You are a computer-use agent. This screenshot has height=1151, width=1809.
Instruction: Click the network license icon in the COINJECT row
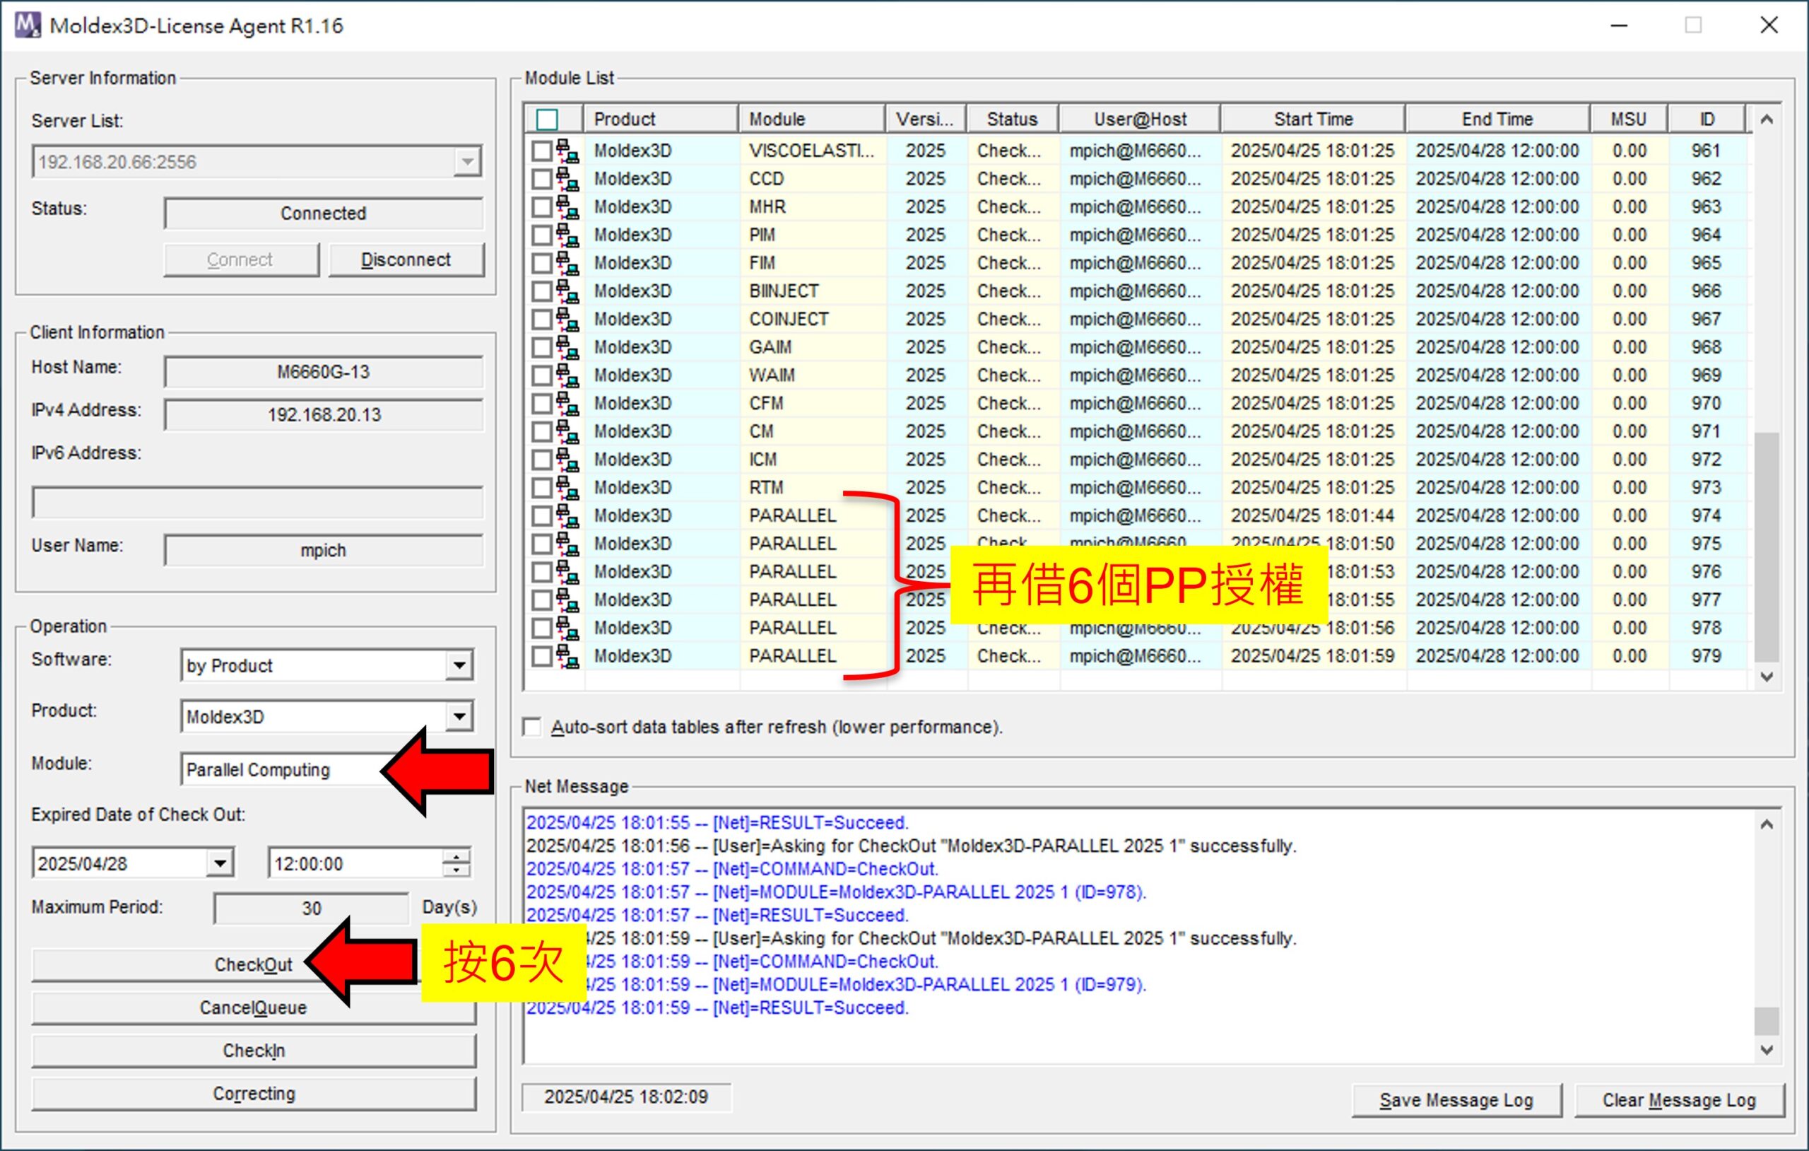567,319
